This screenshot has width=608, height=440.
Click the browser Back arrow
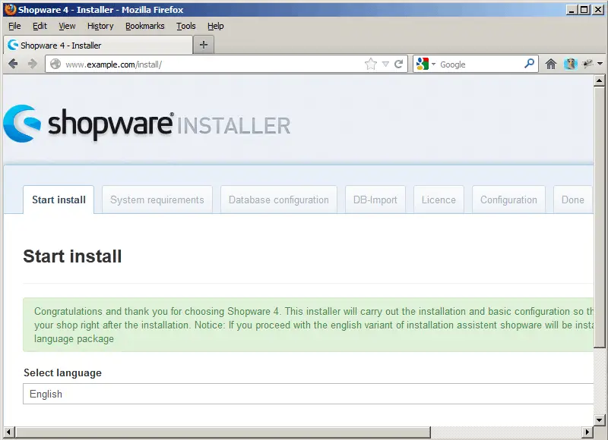13,64
